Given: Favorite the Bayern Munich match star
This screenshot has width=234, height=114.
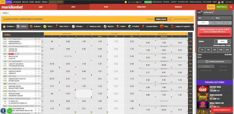Looking at the screenshot, I should tap(42, 42).
